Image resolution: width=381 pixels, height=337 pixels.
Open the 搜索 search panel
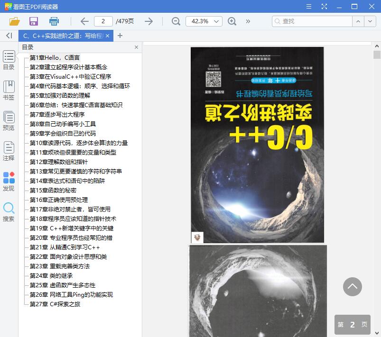pos(9,212)
